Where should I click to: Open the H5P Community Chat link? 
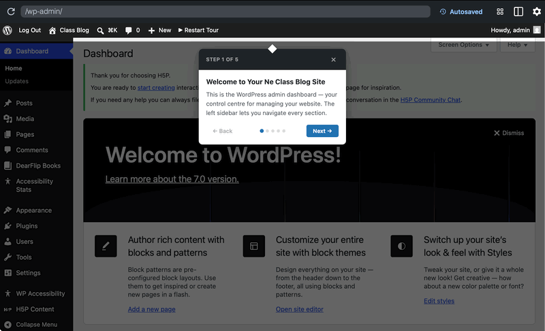pos(431,100)
